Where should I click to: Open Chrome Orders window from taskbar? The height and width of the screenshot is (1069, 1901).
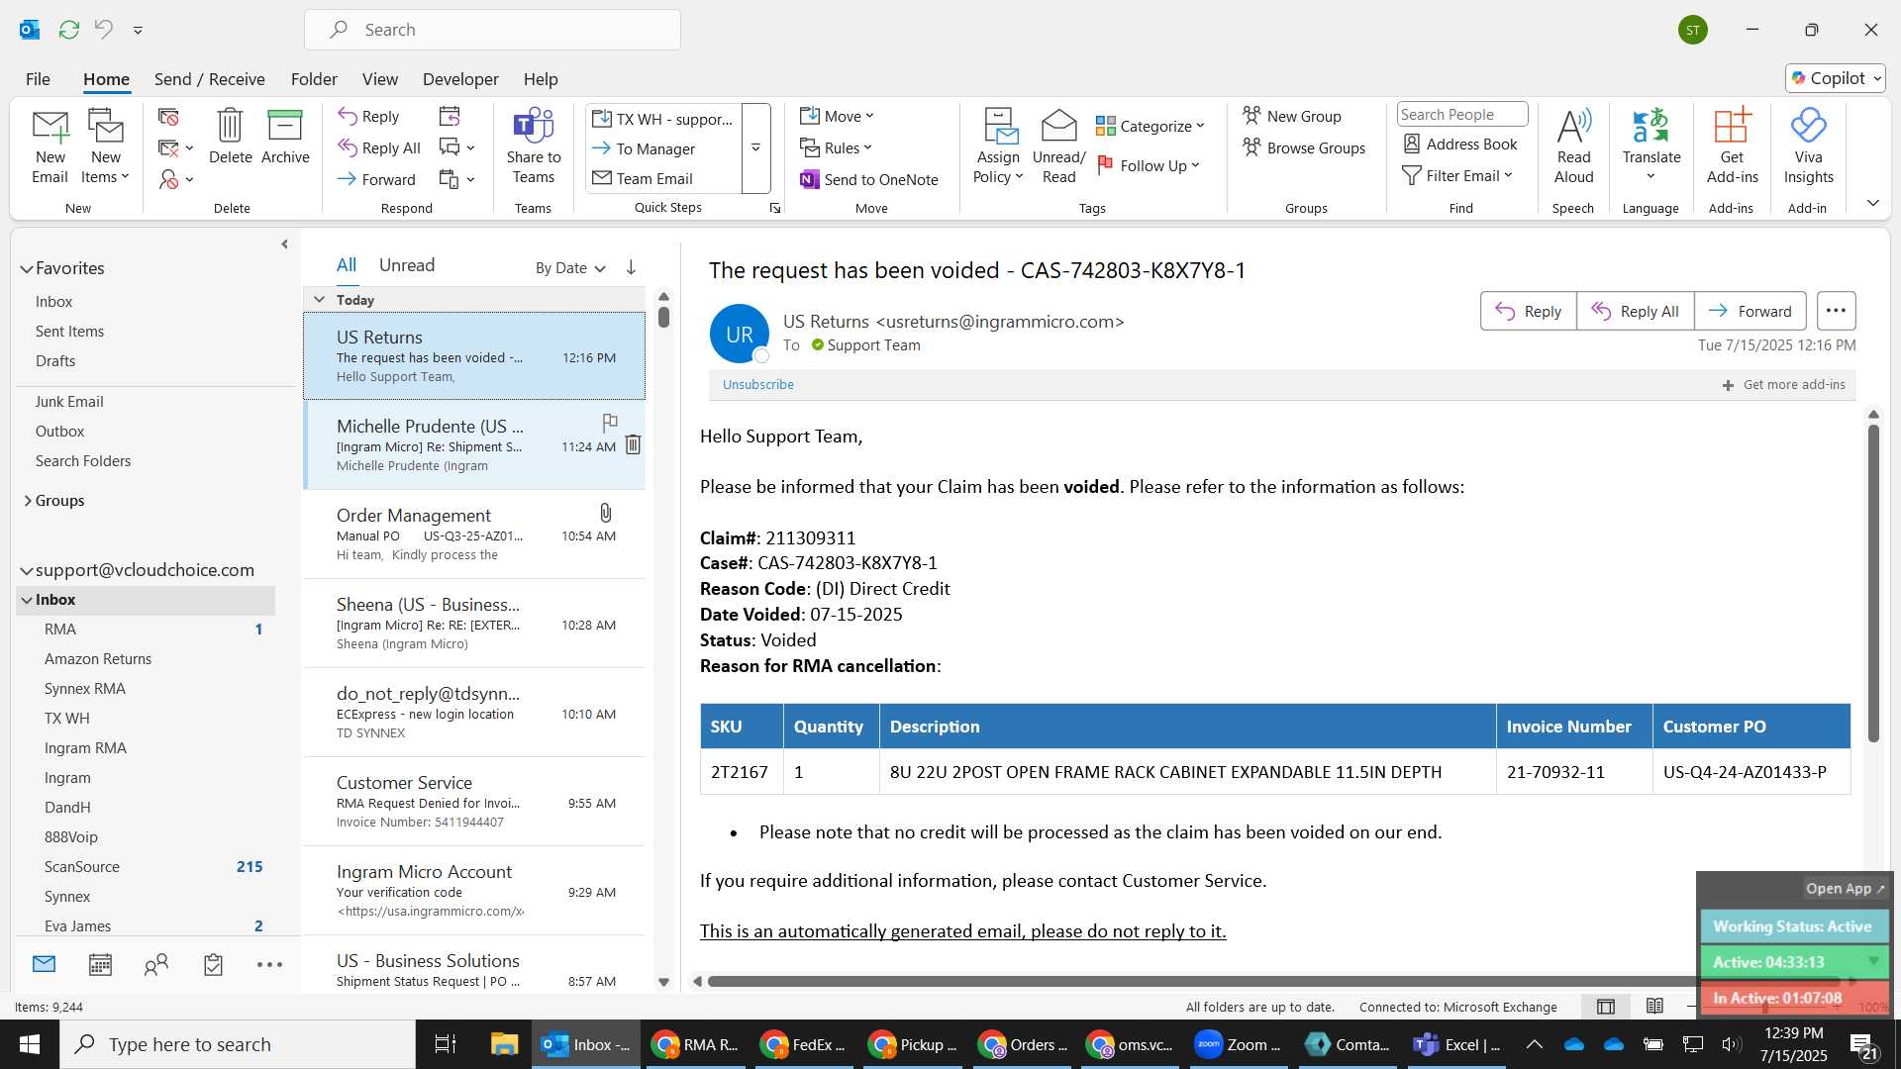pos(1024,1044)
